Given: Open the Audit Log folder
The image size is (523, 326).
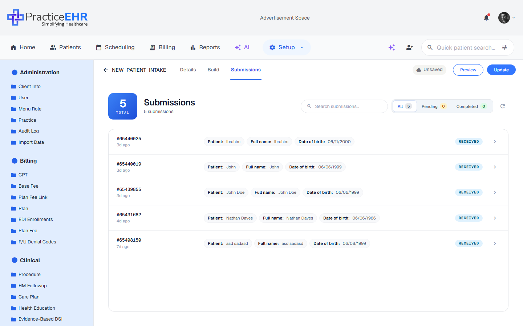Looking at the screenshot, I should 25,131.
